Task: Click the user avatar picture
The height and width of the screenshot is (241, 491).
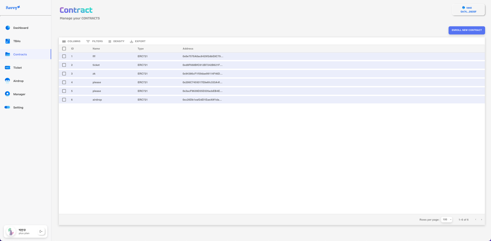Action: coord(10,232)
